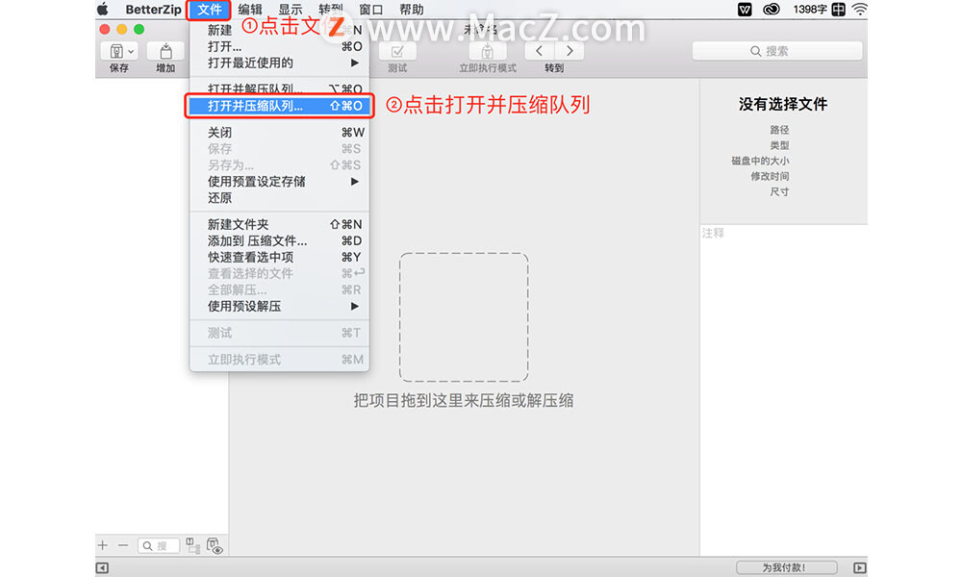The image size is (962, 577).
Task: Click the 测试 toolbar icon
Action: point(397,51)
